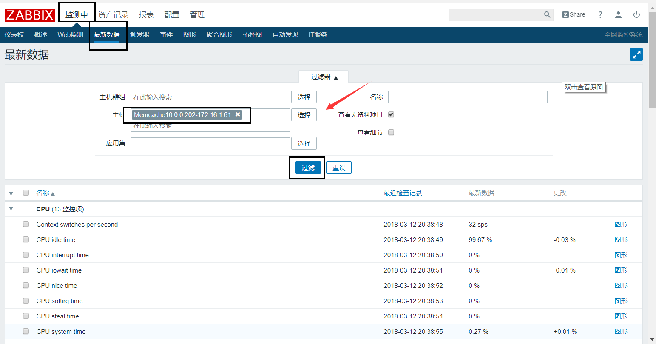This screenshot has height=344, width=656.
Task: Open 监测中 main menu
Action: [77, 15]
